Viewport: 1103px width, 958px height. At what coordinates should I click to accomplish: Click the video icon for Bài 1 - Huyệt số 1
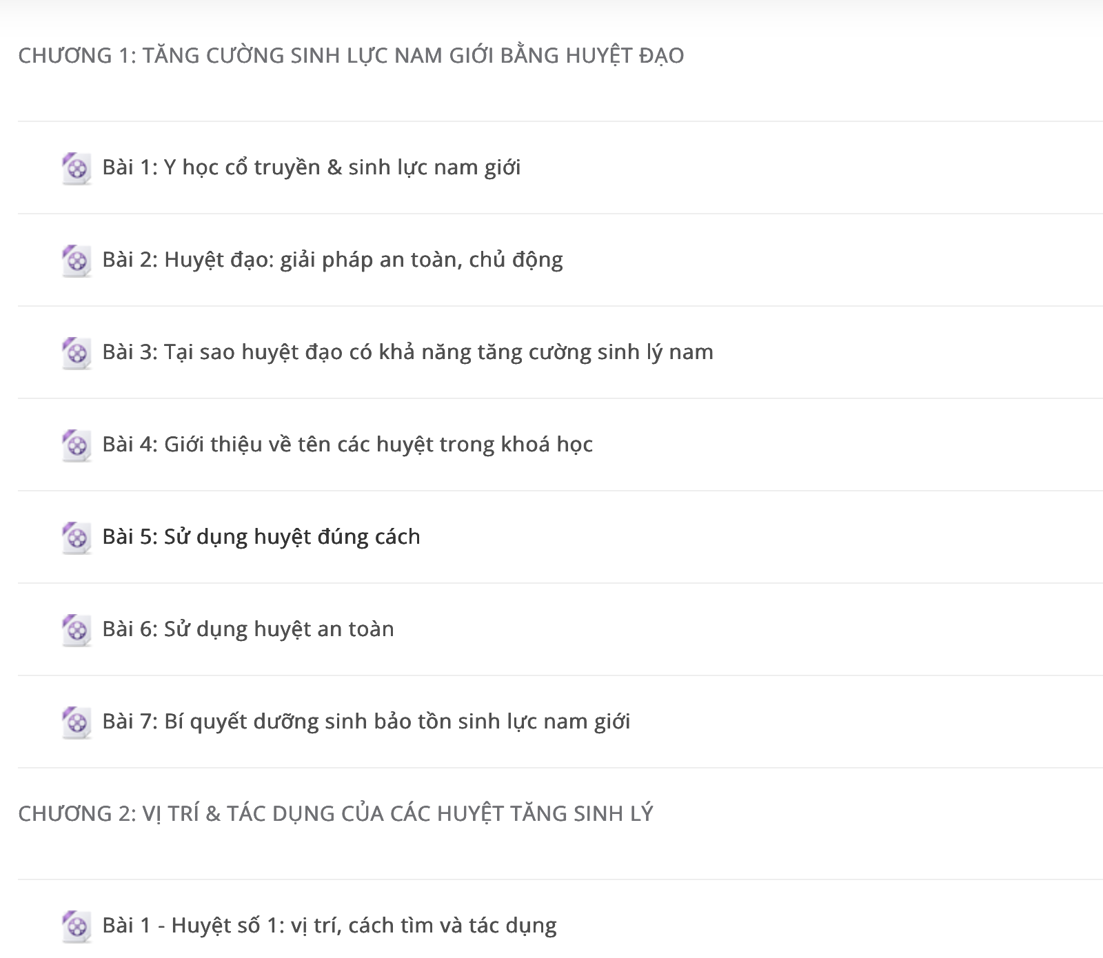[77, 926]
